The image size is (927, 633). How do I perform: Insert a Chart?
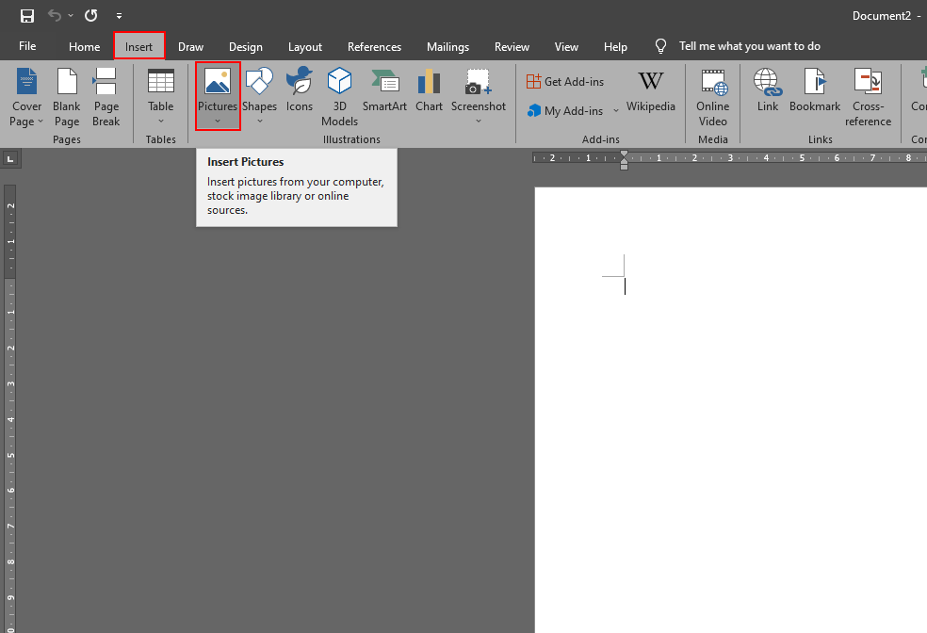(429, 91)
